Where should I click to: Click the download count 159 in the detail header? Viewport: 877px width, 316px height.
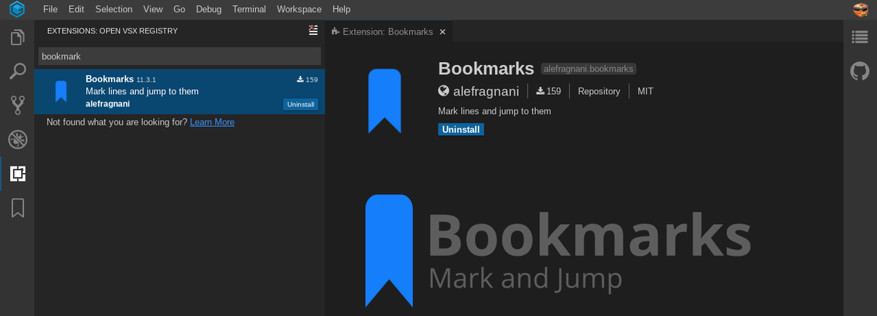pos(548,91)
